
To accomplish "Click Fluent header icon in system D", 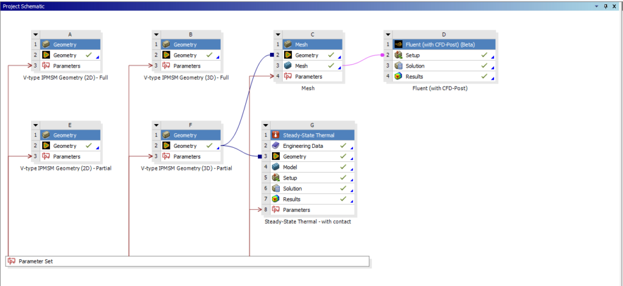I will (398, 44).
